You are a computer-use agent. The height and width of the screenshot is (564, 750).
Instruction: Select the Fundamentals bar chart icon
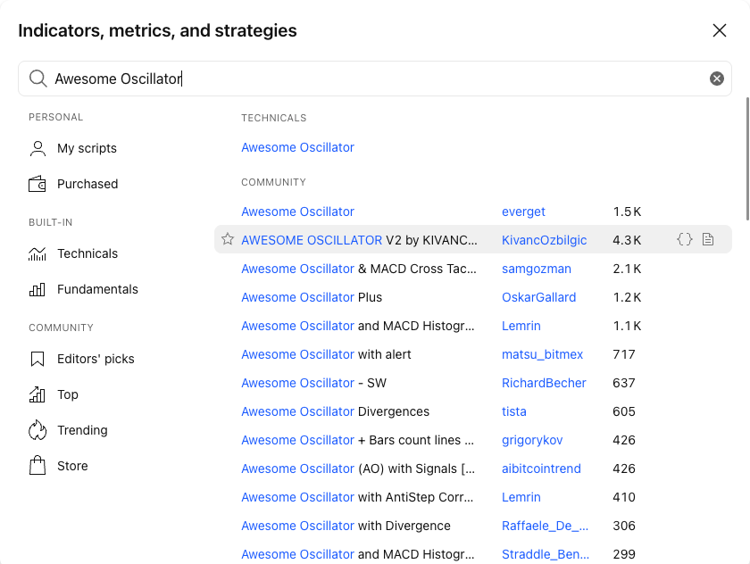click(37, 290)
